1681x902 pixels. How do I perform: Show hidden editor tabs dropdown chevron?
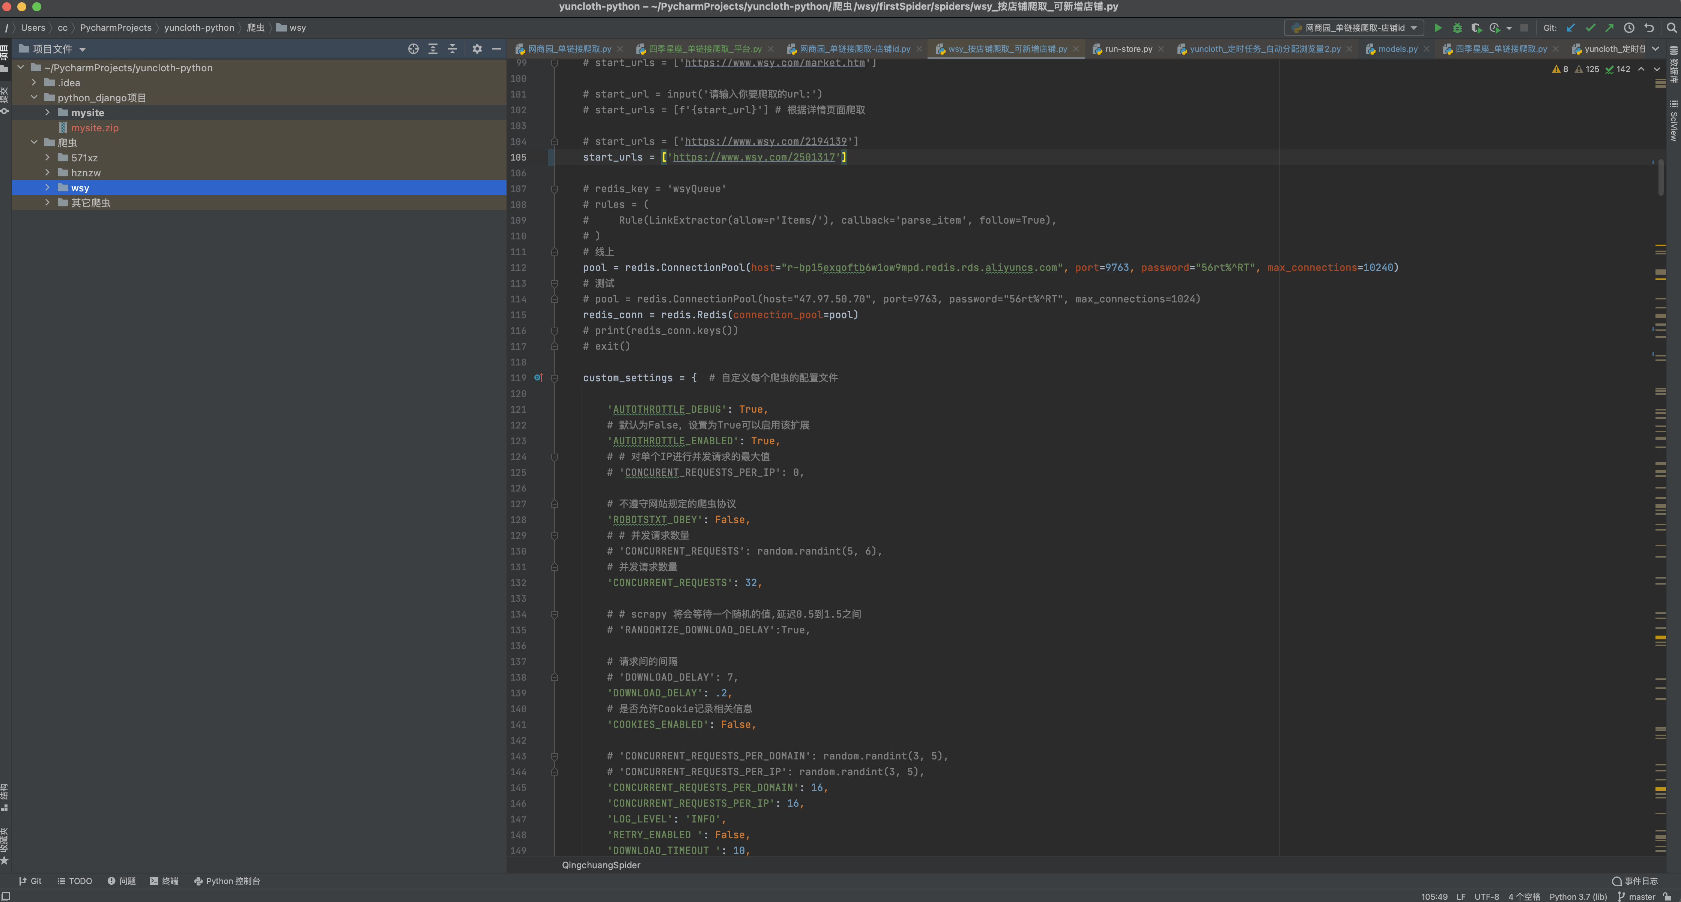pyautogui.click(x=1655, y=49)
